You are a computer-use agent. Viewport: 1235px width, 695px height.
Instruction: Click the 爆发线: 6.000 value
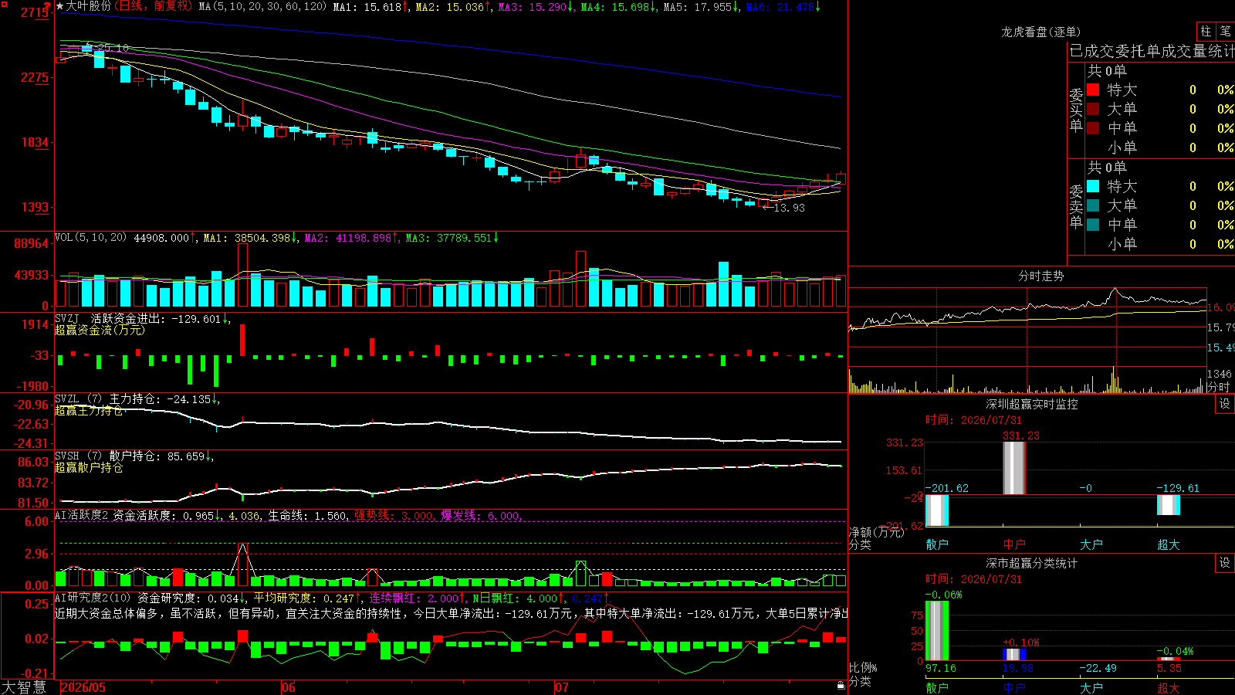(x=480, y=516)
